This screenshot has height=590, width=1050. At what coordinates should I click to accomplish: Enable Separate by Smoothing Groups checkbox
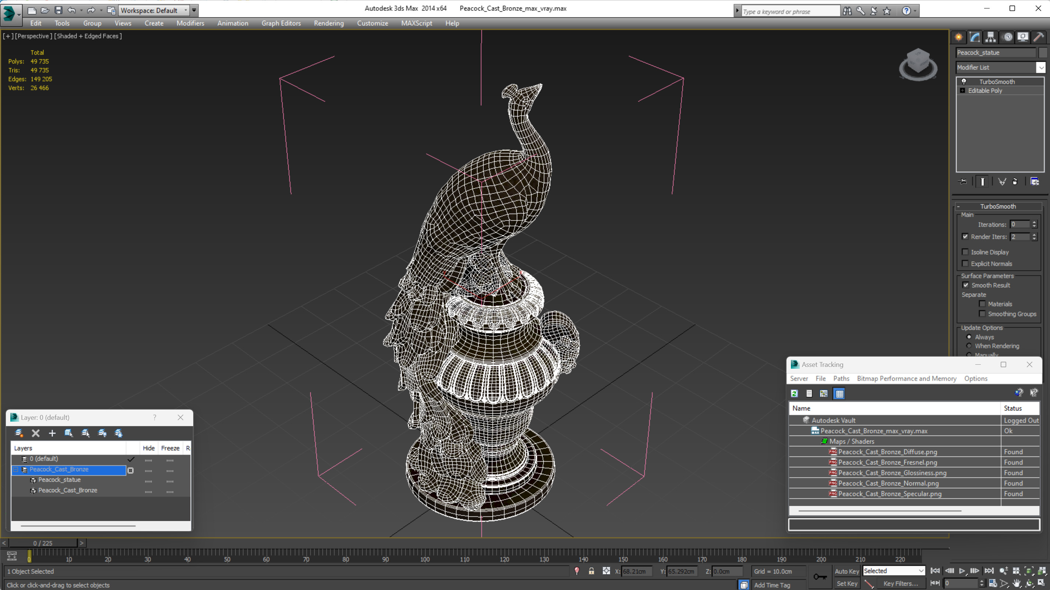[982, 314]
